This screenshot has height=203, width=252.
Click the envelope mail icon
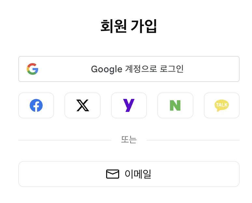click(x=113, y=174)
